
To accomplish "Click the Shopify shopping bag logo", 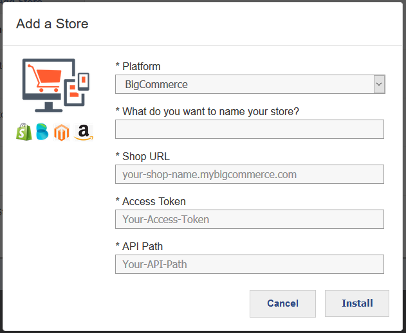I will click(24, 132).
